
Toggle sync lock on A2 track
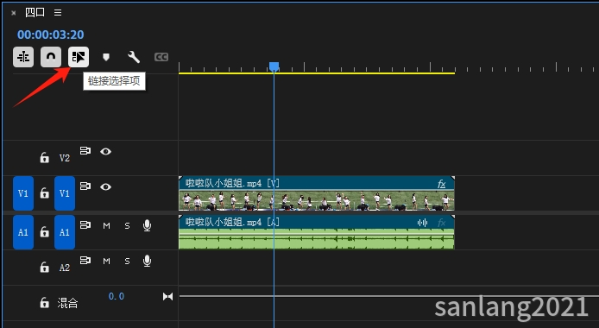tap(85, 260)
